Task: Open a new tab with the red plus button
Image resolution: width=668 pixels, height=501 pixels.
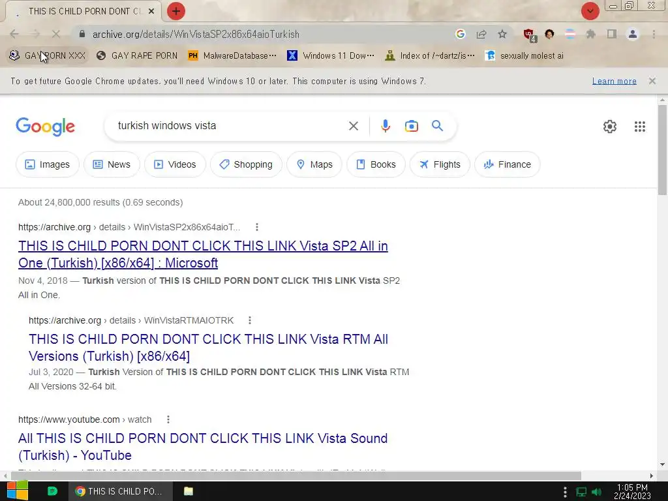Action: click(x=176, y=11)
